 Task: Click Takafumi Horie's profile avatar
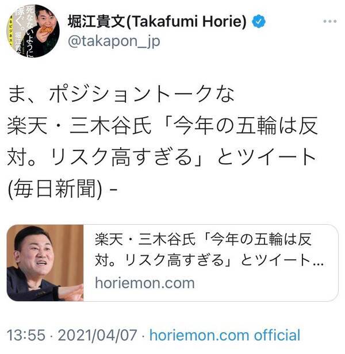pos(33,30)
